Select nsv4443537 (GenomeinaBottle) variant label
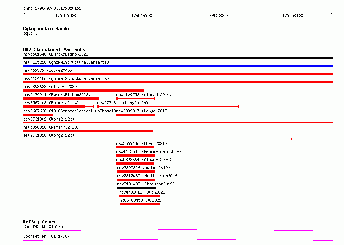The width and height of the screenshot is (344, 245). pos(148,151)
